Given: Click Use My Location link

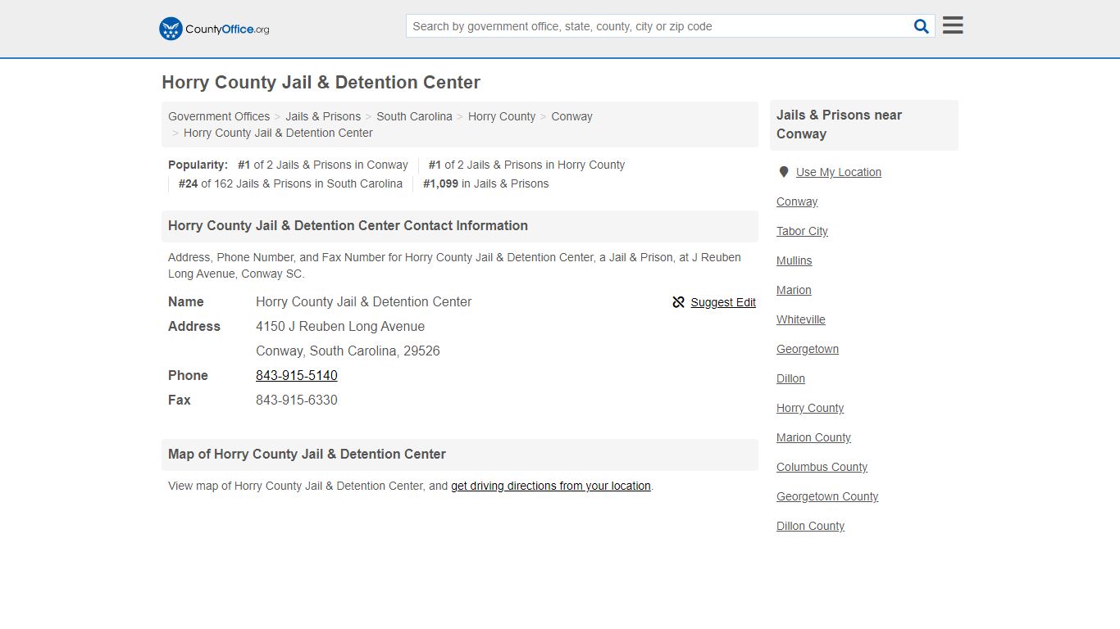Looking at the screenshot, I should pos(839,172).
